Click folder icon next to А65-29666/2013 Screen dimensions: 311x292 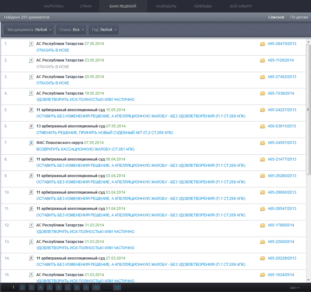pos(262,192)
